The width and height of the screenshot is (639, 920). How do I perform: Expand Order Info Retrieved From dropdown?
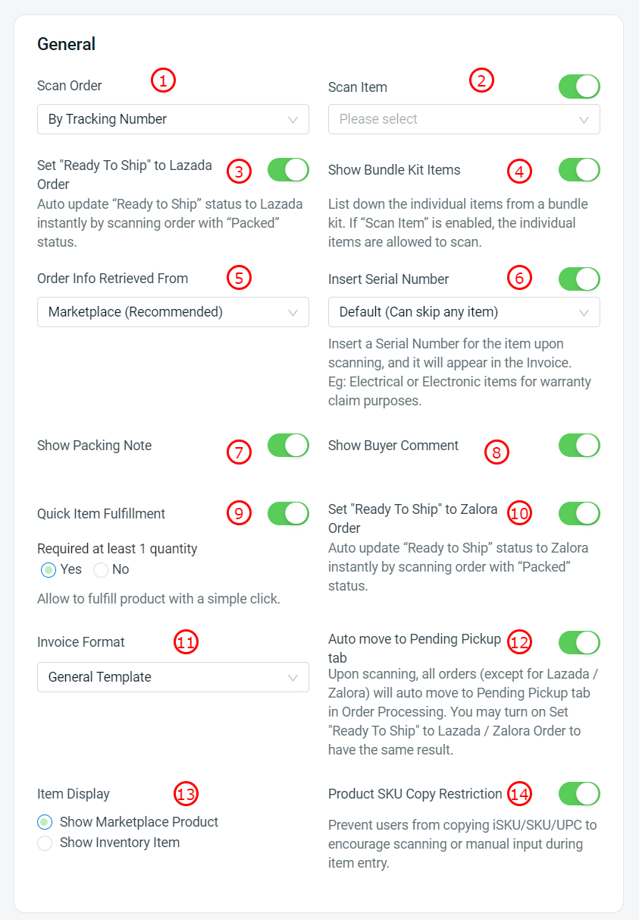pyautogui.click(x=173, y=312)
